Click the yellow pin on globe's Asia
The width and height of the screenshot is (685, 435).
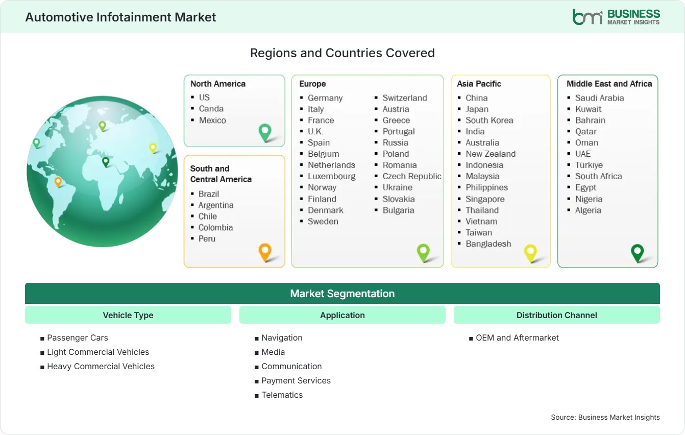(153, 148)
